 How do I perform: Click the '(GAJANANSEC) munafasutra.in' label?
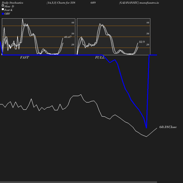pyautogui.click(x=139, y=3)
